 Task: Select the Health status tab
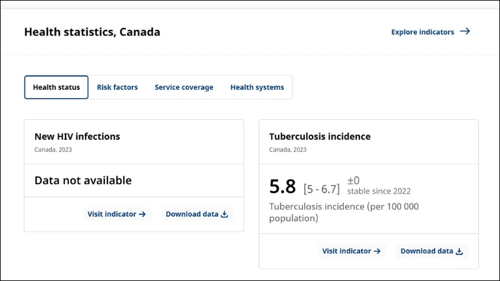coord(56,87)
